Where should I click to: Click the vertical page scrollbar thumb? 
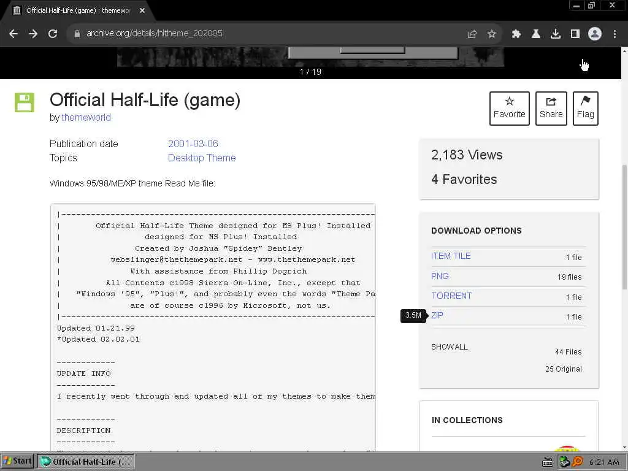pyautogui.click(x=624, y=226)
